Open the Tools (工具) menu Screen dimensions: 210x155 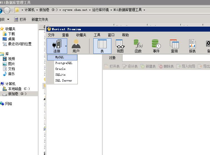pyautogui.click(x=97, y=35)
